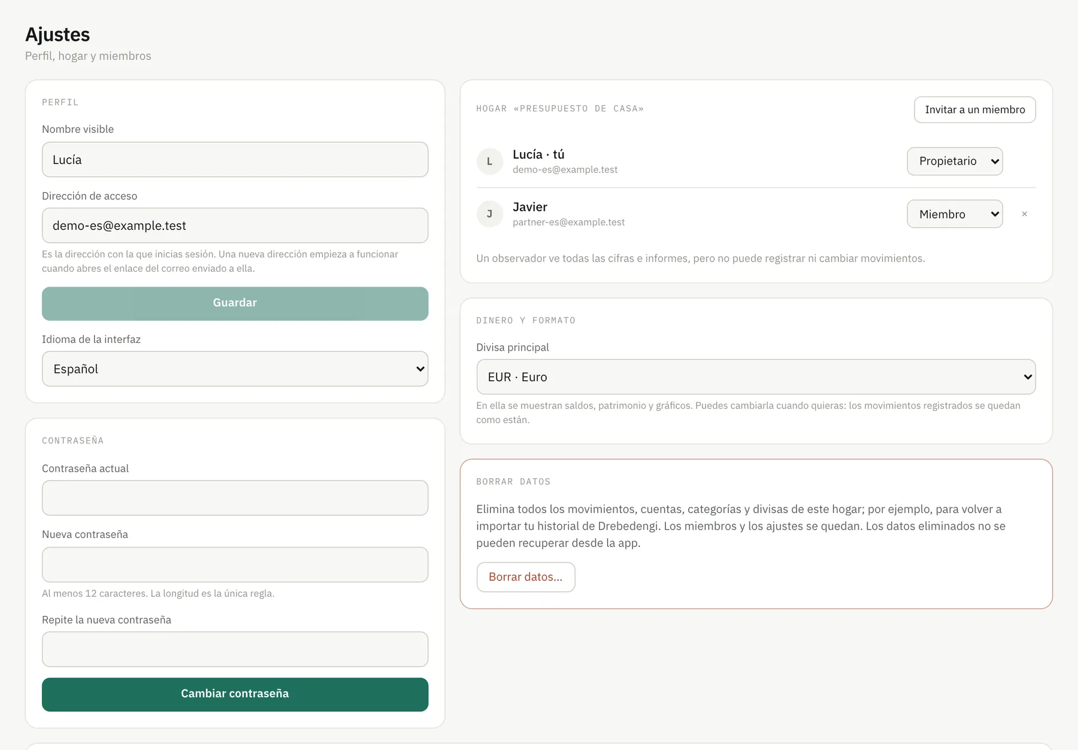Click the Invitar a un miembro button
1078x750 pixels.
974,110
